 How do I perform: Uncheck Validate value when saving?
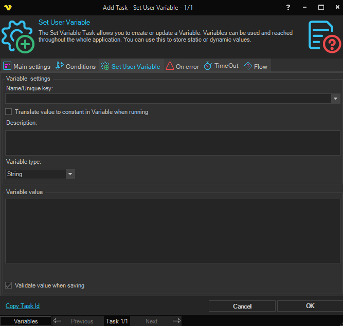pyautogui.click(x=9, y=285)
